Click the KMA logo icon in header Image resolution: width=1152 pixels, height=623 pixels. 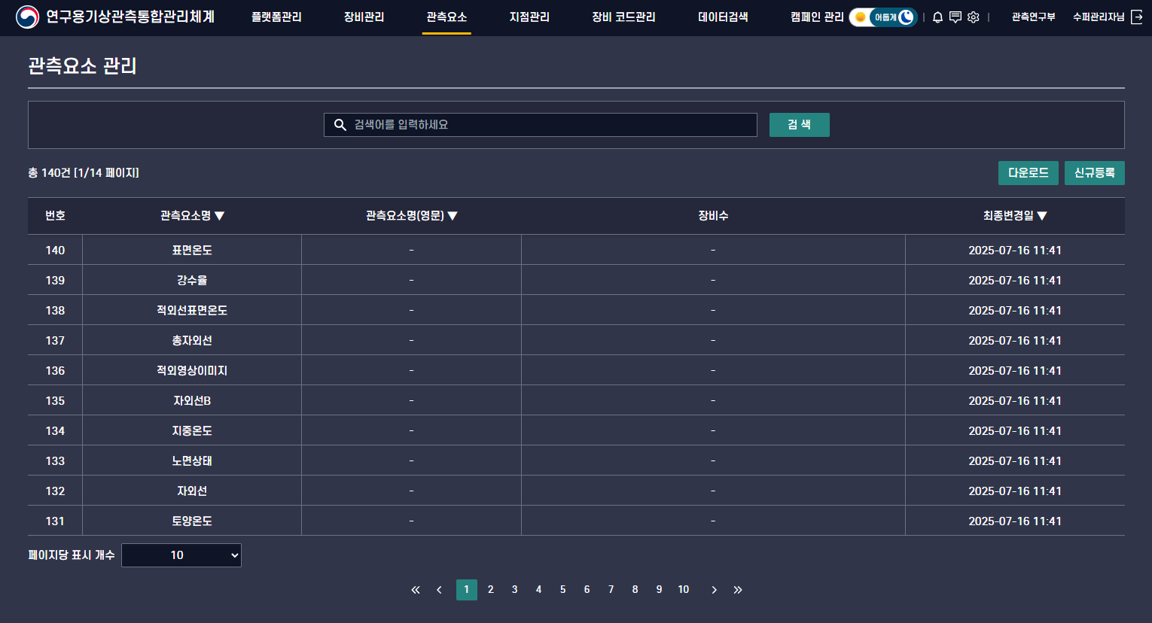[x=28, y=17]
